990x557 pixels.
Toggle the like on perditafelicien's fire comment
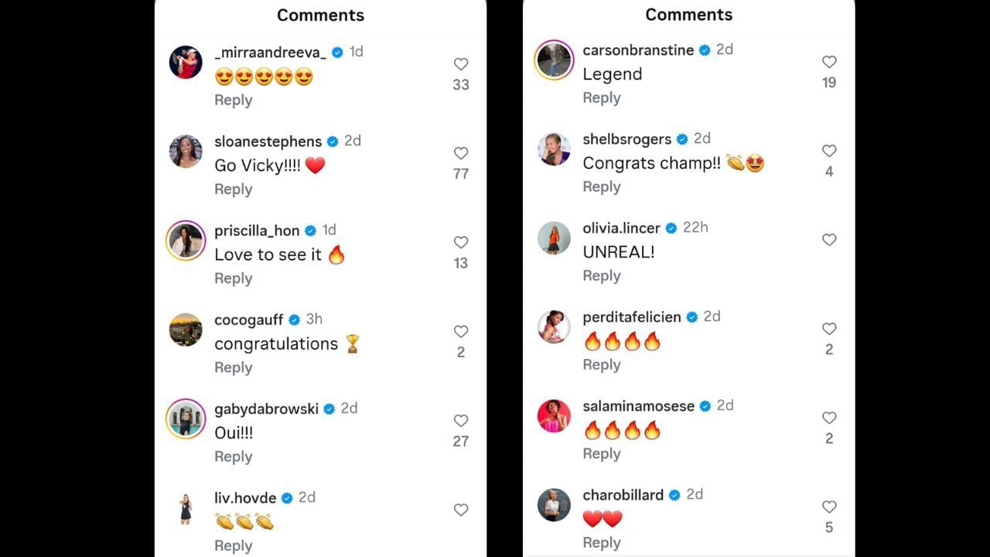click(829, 329)
